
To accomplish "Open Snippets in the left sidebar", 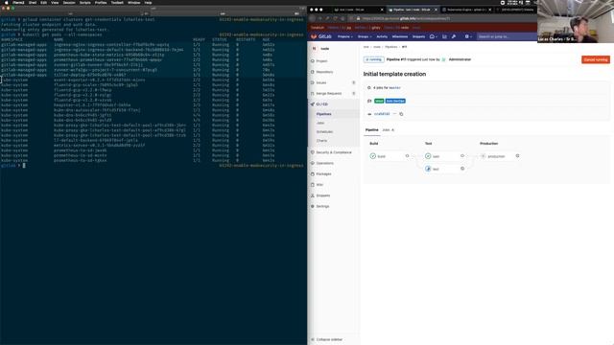I will point(323,195).
